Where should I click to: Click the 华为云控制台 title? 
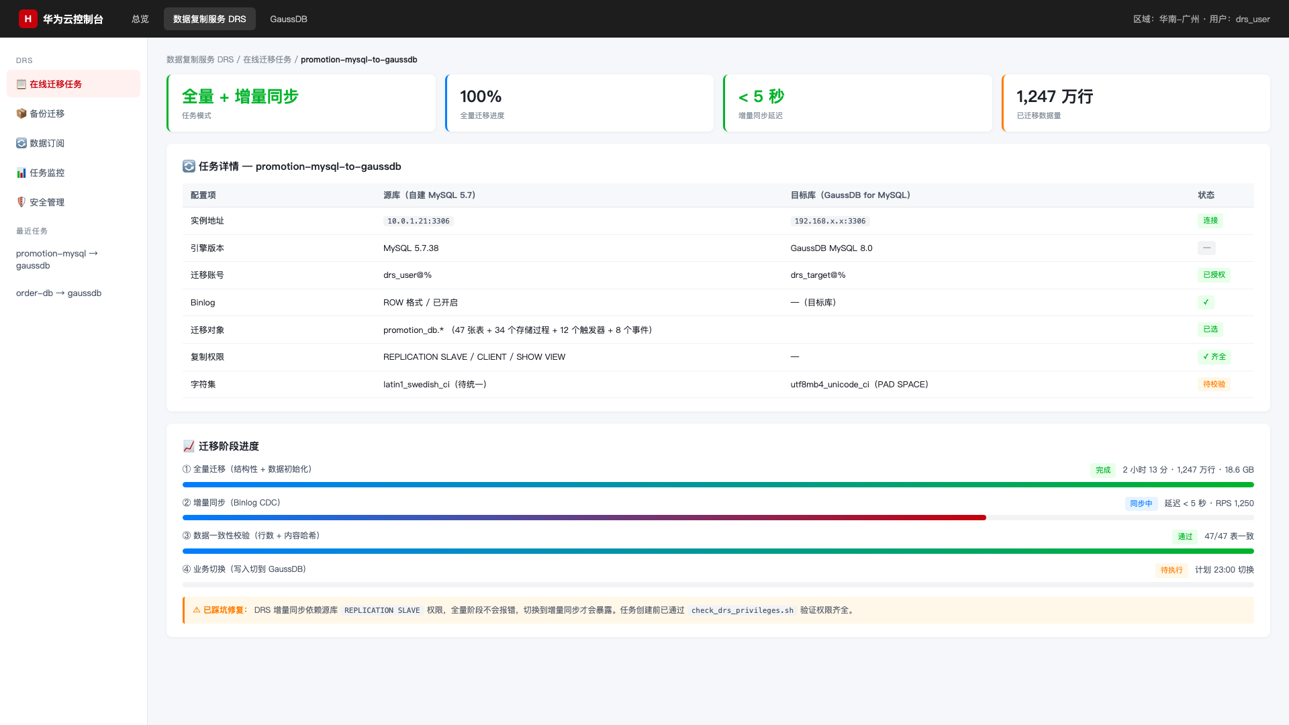tap(73, 19)
